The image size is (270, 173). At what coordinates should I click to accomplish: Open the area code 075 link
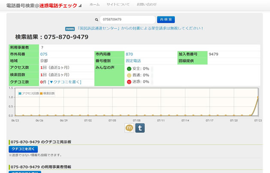[44, 54]
